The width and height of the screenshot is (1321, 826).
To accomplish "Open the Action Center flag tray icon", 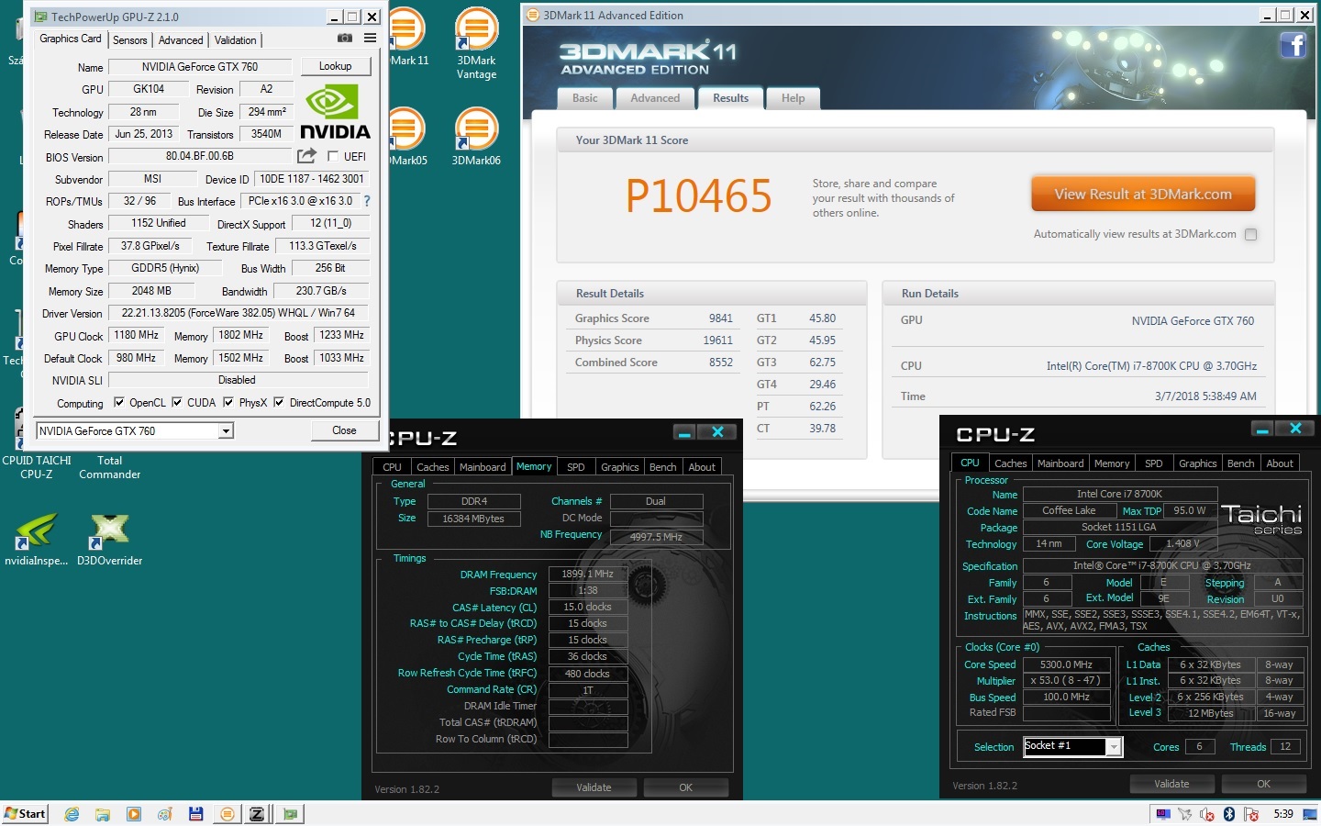I will coord(1250,814).
